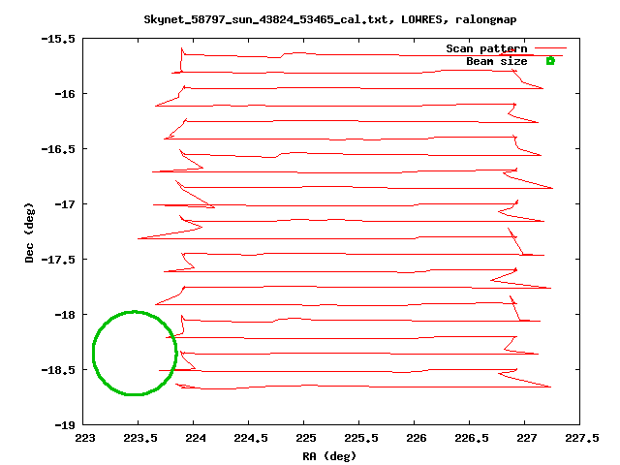Click the -18 tick label on y-axis
Image resolution: width=620 pixels, height=465 pixels.
click(x=66, y=315)
